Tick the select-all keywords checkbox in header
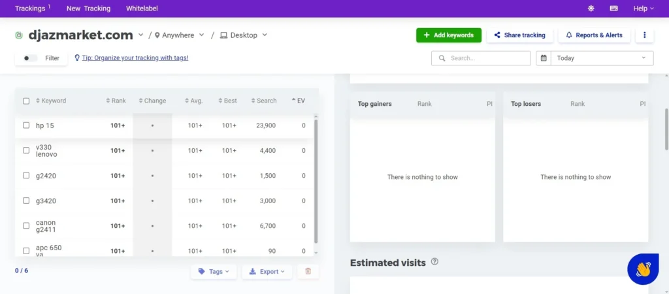This screenshot has width=669, height=294. pos(26,101)
